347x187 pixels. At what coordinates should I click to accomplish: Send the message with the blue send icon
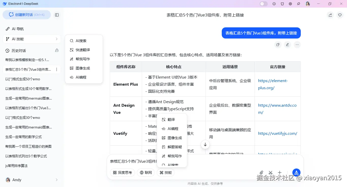[x=296, y=172]
